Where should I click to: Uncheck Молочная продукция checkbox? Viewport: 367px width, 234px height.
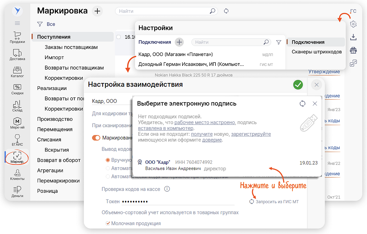pyautogui.click(x=108, y=223)
